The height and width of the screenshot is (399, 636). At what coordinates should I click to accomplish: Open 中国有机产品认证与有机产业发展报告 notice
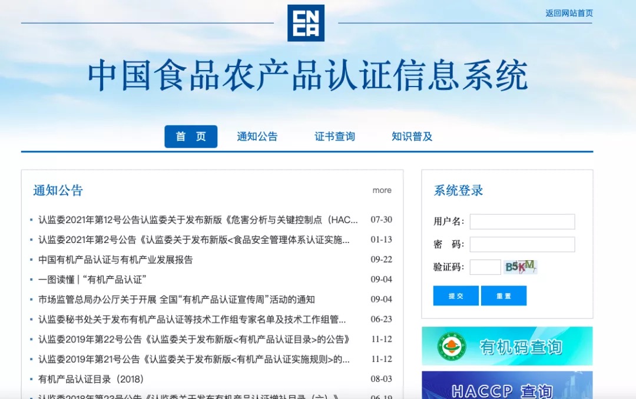[x=115, y=260]
